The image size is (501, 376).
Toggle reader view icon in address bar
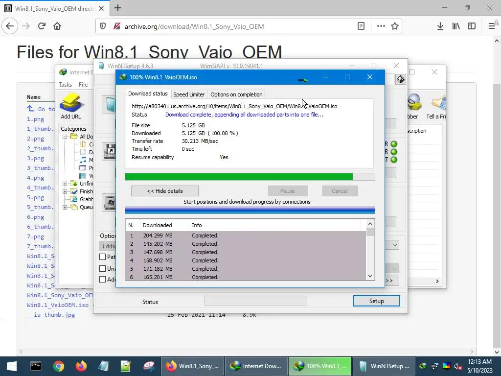[x=361, y=26]
